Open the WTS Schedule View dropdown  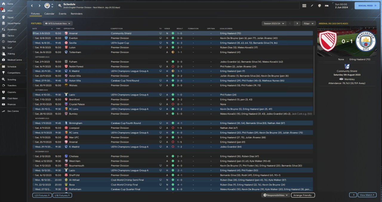[x=58, y=23]
